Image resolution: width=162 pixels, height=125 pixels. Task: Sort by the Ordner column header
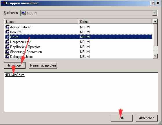pos(115,21)
